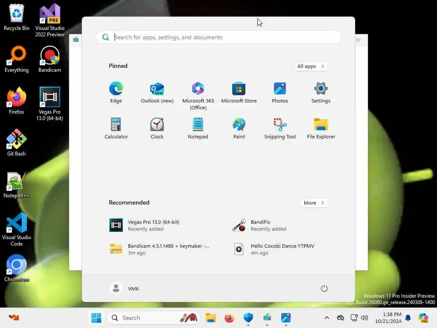Select Chromium desktop shortcut

17,268
